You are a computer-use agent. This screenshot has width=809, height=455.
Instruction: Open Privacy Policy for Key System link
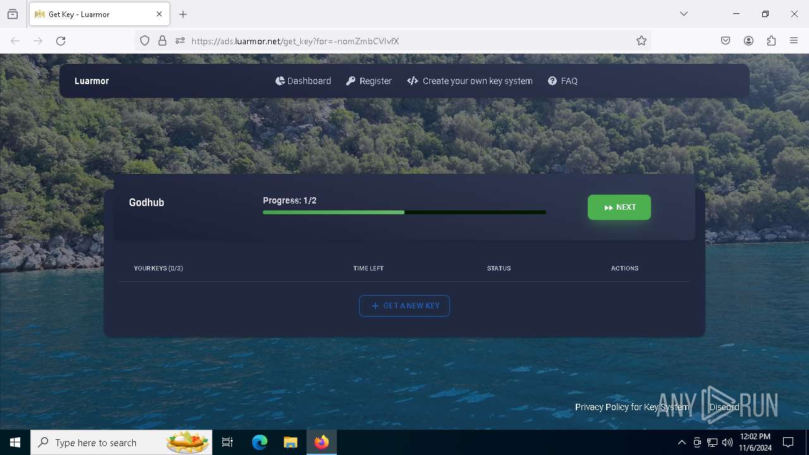(632, 407)
